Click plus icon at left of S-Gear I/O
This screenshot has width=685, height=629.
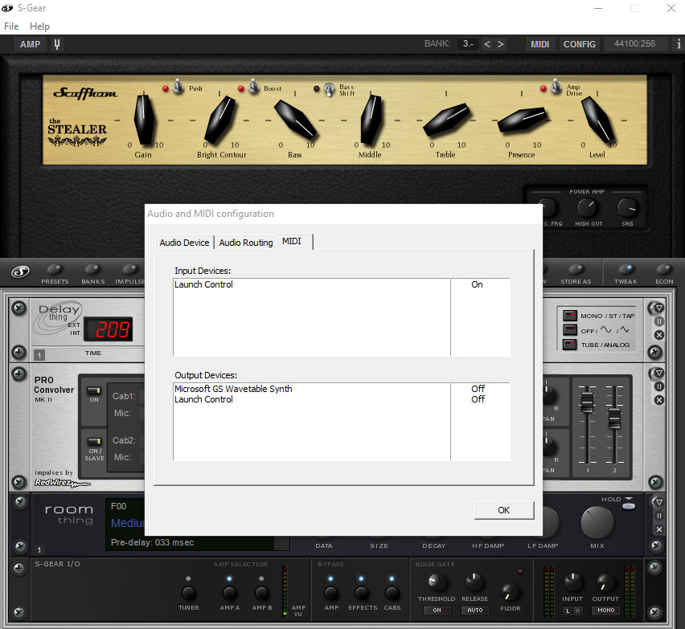pyautogui.click(x=19, y=568)
